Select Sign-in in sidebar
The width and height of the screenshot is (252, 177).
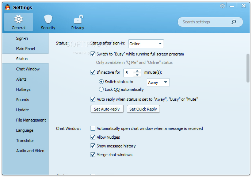[x=22, y=38]
